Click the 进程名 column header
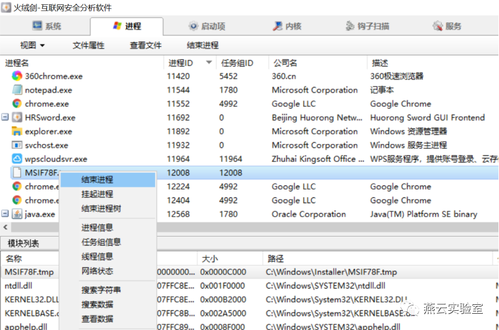This screenshot has width=499, height=330. pyautogui.click(x=82, y=63)
